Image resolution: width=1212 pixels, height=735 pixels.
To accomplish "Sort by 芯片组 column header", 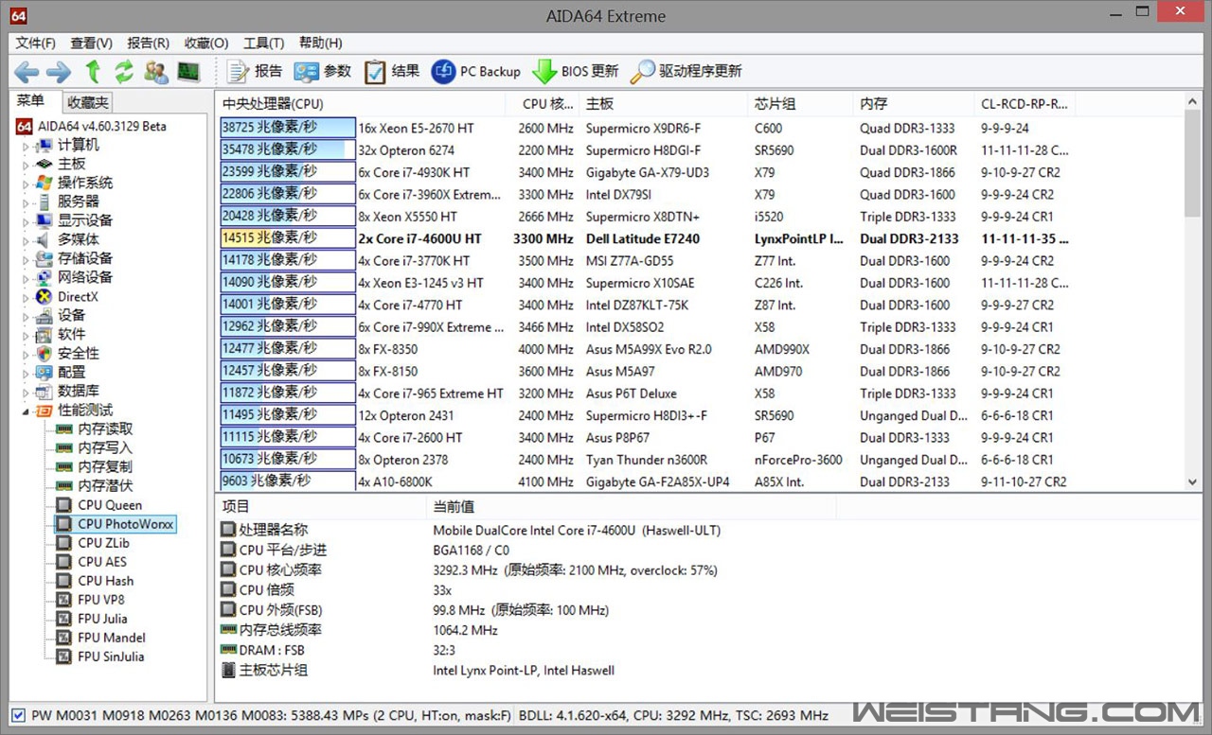I will 800,103.
